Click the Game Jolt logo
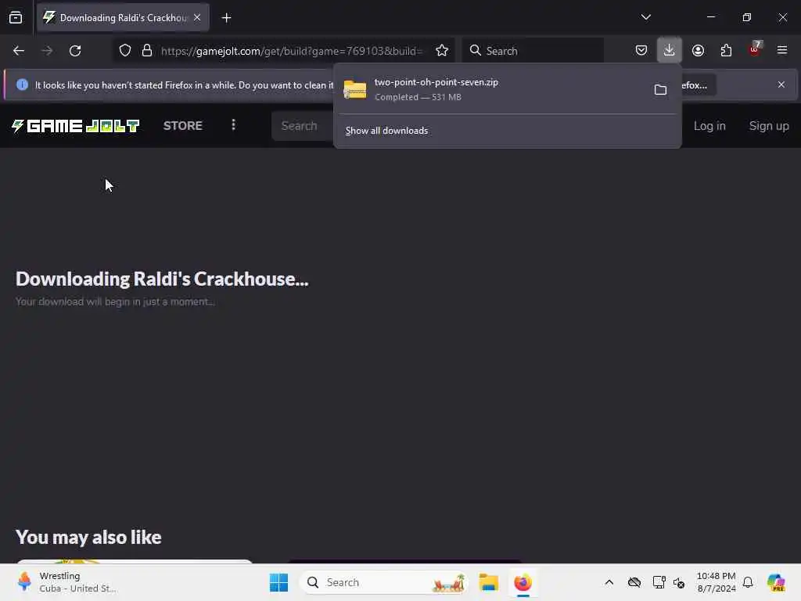This screenshot has width=801, height=601. point(76,126)
